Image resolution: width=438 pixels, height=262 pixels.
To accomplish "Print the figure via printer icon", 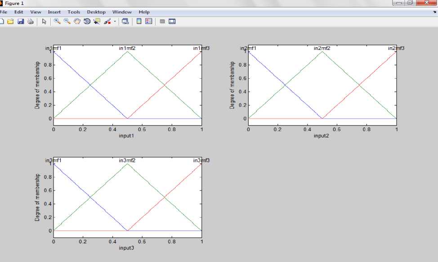I will 31,22.
